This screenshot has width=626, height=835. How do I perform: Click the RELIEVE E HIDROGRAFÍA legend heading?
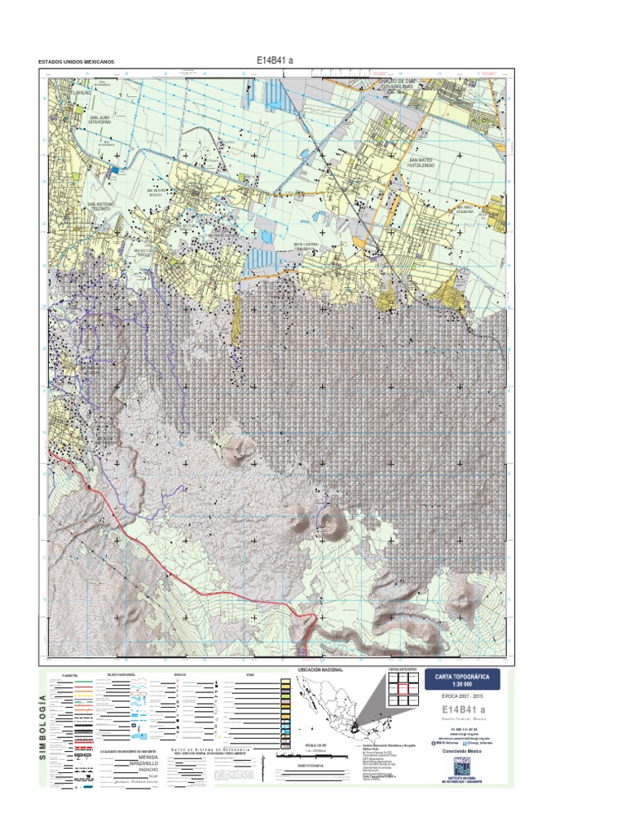tap(121, 674)
